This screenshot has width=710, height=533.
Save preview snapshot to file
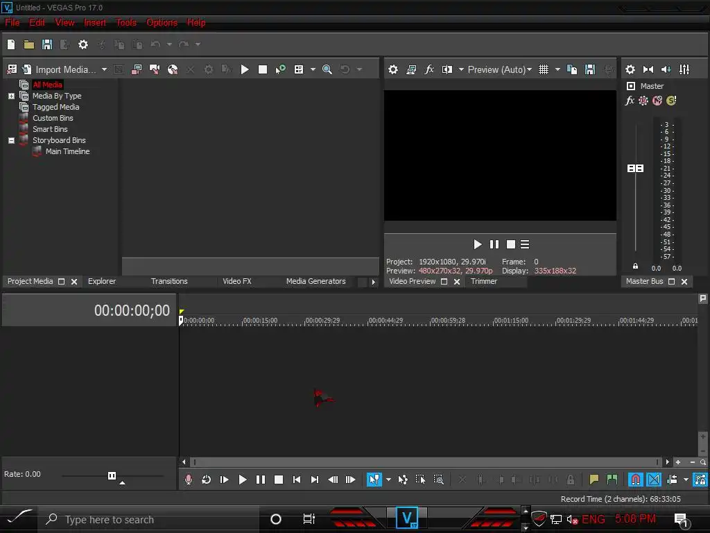tap(590, 69)
